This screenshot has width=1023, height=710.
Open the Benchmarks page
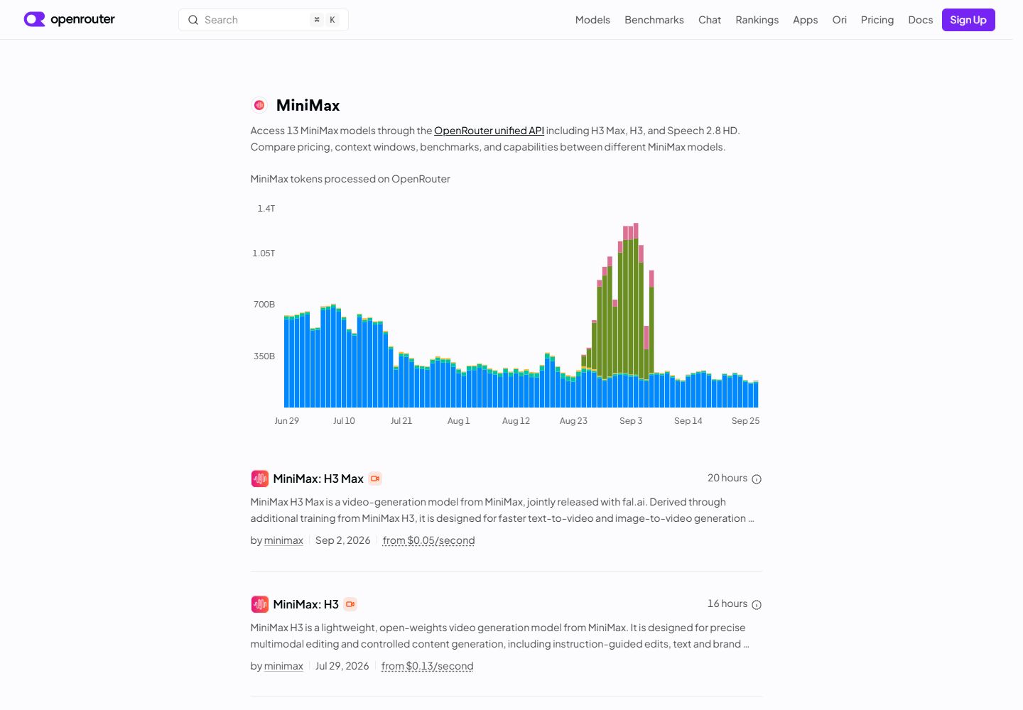(654, 20)
